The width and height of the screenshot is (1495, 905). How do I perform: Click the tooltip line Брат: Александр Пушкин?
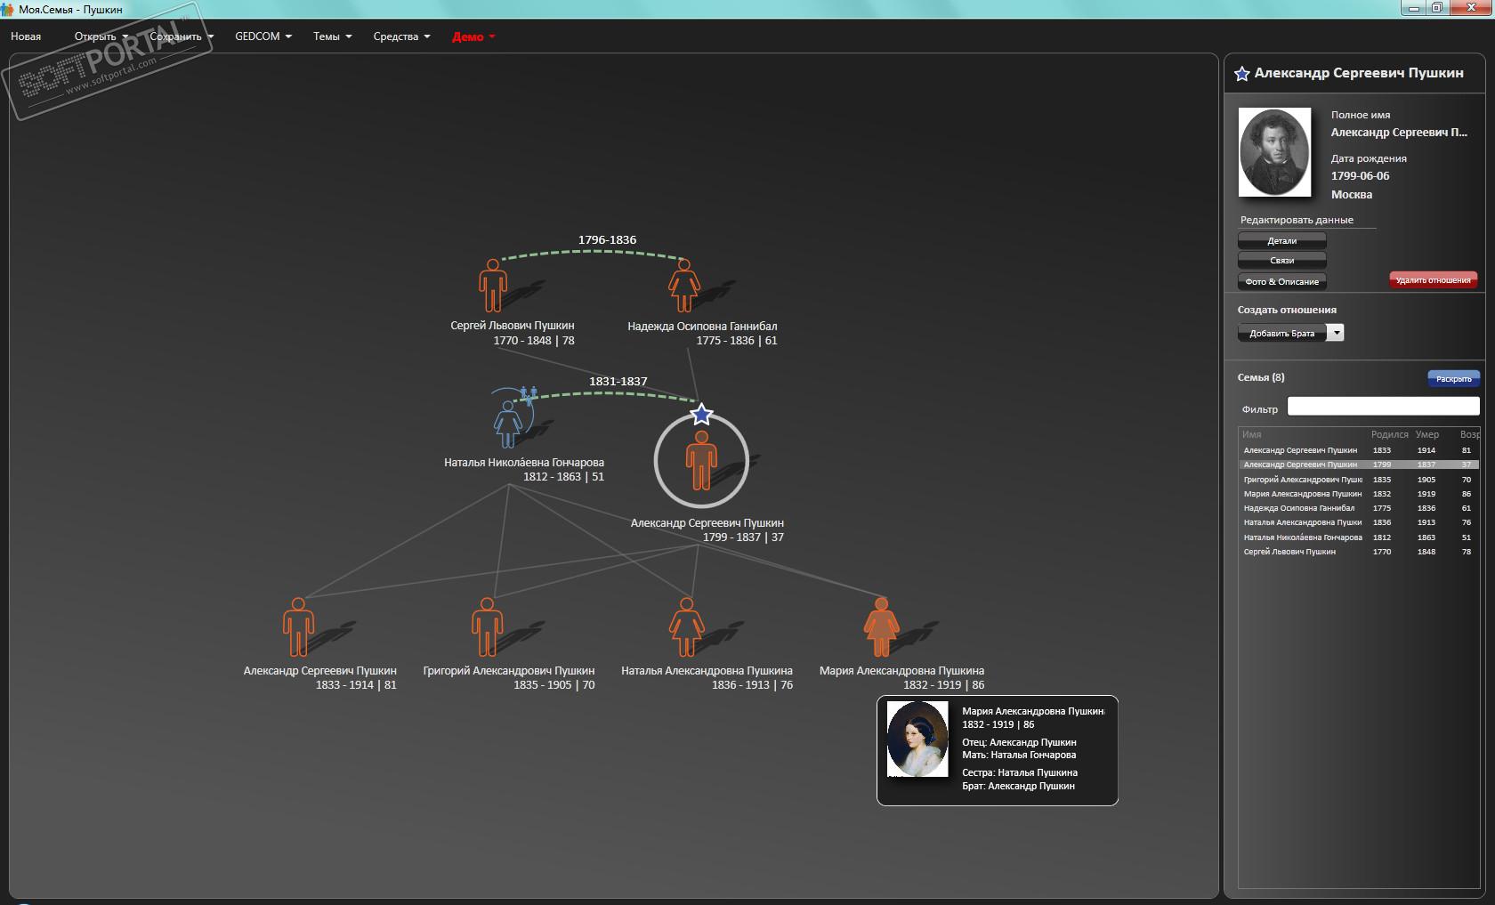[1018, 786]
